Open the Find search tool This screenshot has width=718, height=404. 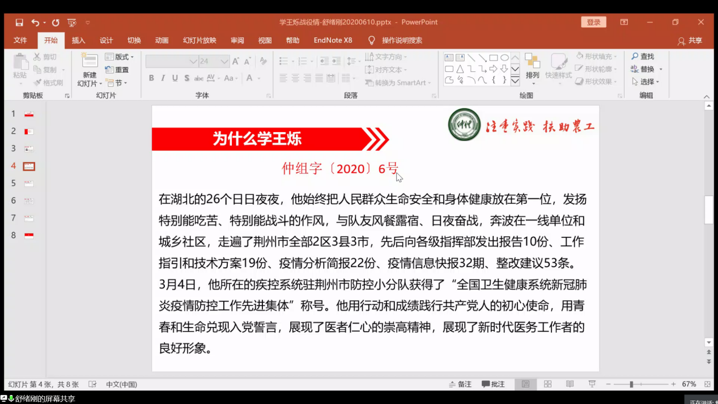click(643, 57)
